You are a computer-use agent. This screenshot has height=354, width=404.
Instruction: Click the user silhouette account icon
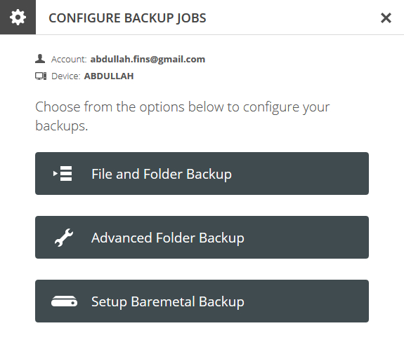click(x=40, y=59)
